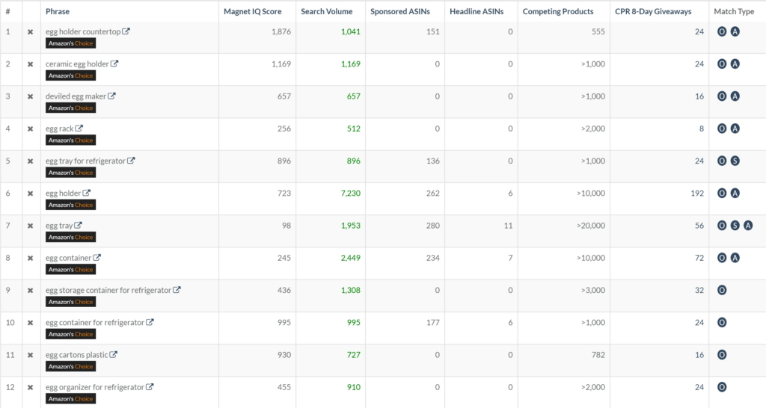
Task: Click the O match badge for 'egg cartons plastic'
Action: [722, 355]
